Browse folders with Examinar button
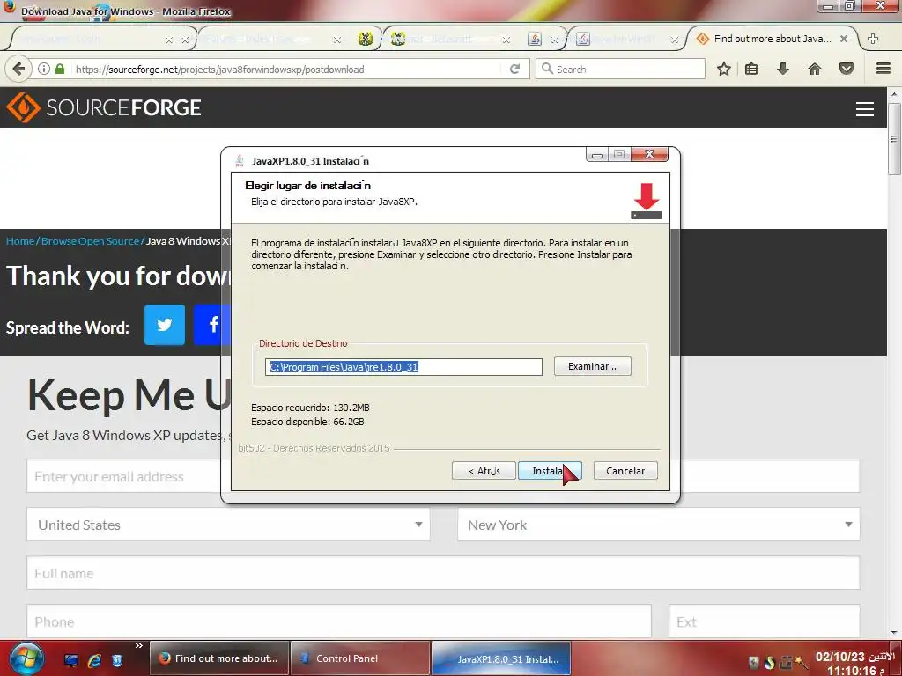 593,366
